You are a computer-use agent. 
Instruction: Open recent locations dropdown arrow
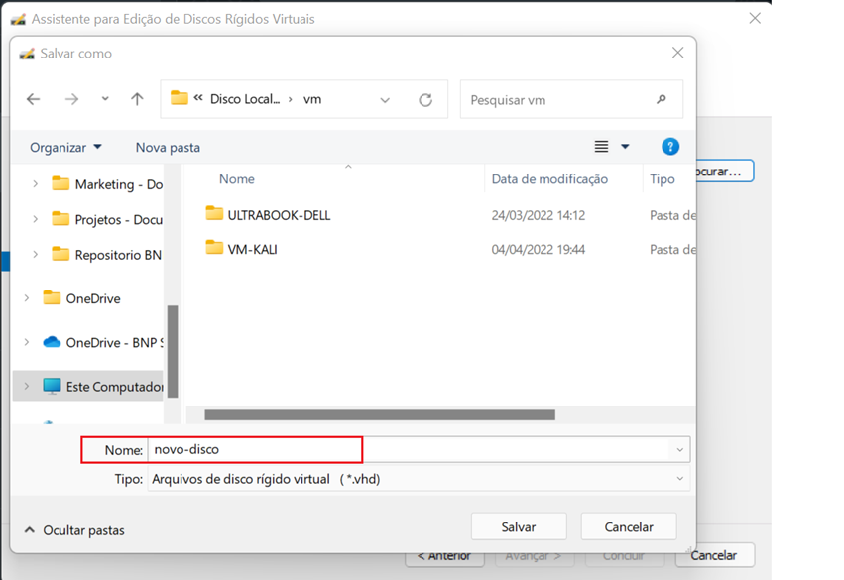(105, 99)
